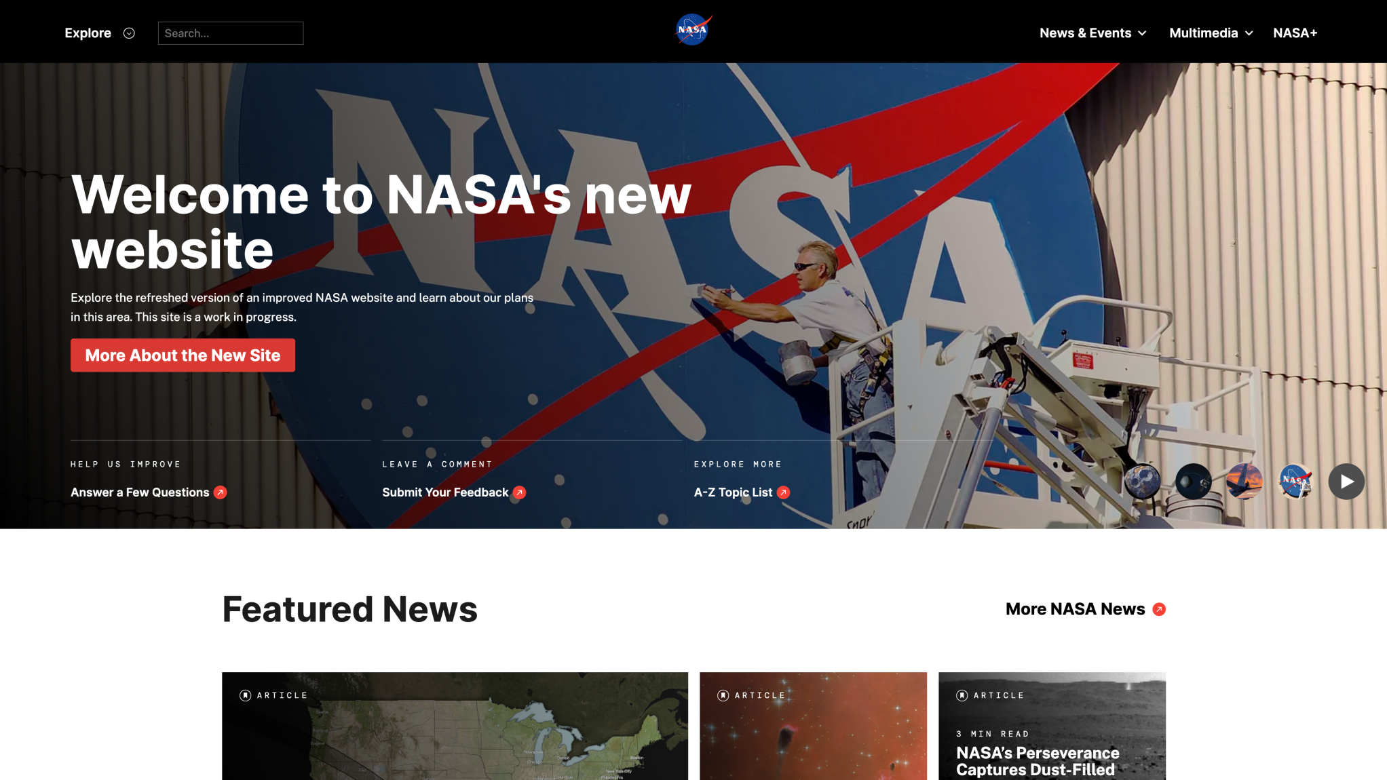
Task: Select the NASA meatball logo slideshow thumbnail
Action: [x=1295, y=482]
